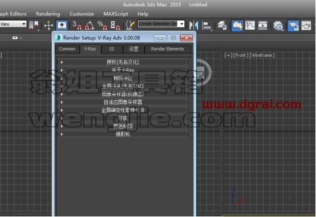
Task: Click the teapot Render icon
Action: (306, 26)
